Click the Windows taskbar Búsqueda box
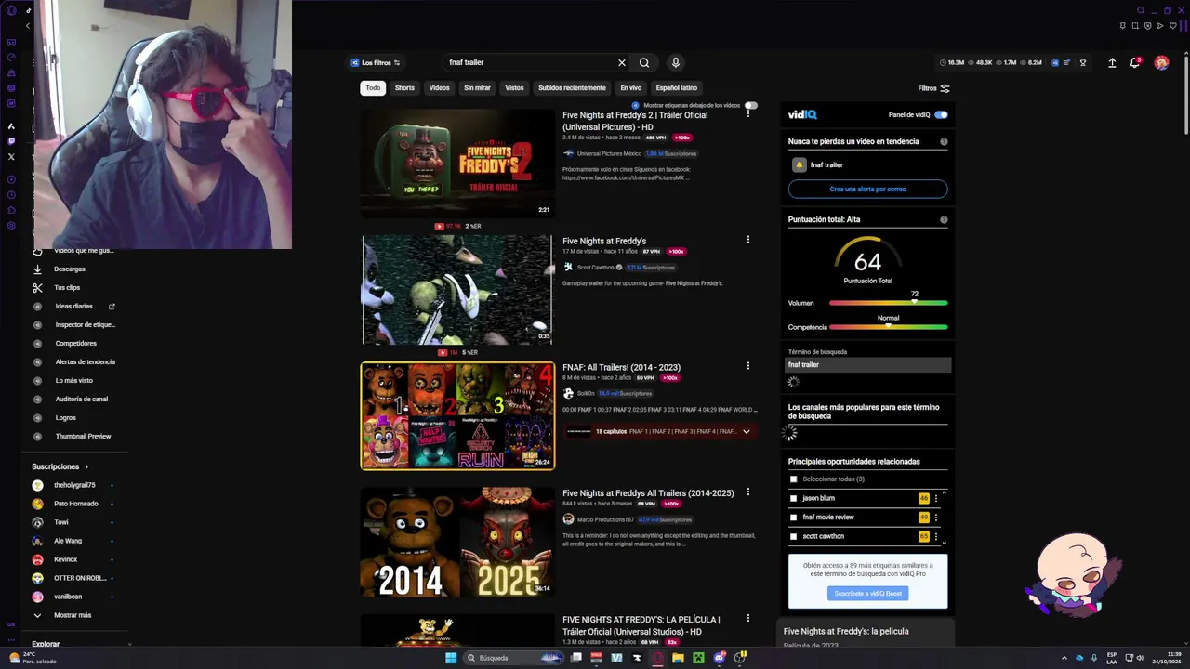 point(514,658)
